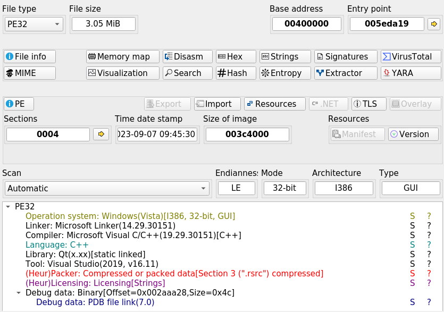This screenshot has width=444, height=312.
Task: Open the Scan mode Automatic dropdown
Action: point(107,188)
